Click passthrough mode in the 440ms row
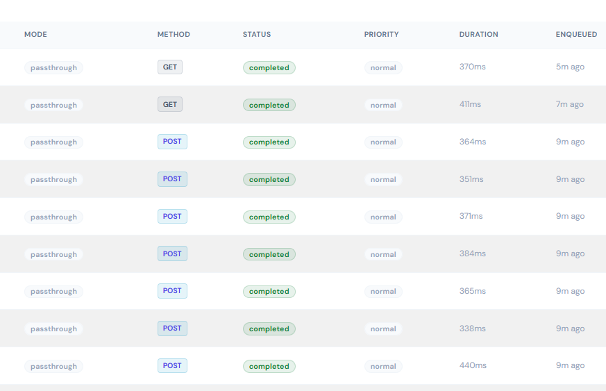 coord(53,366)
